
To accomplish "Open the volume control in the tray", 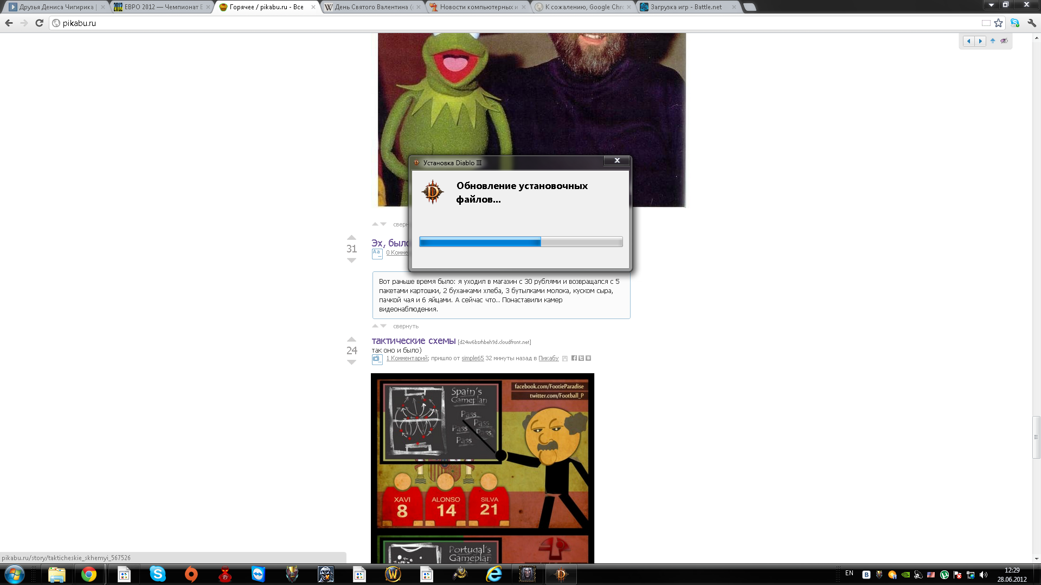I will [984, 575].
